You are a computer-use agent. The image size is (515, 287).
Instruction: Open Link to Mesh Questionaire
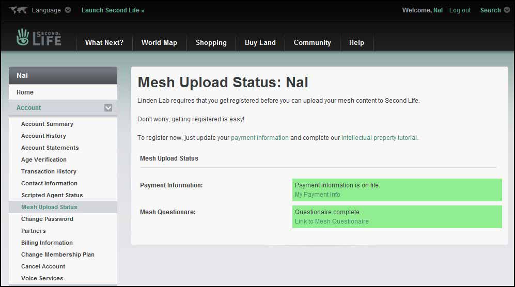[x=331, y=221]
